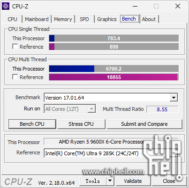This screenshot has width=189, height=188.
Task: Click the Validate button
Action: (133, 181)
